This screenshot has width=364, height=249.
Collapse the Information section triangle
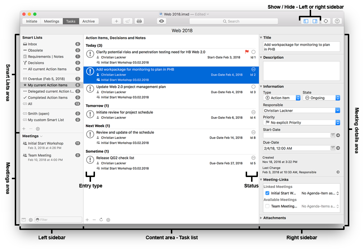coord(261,86)
